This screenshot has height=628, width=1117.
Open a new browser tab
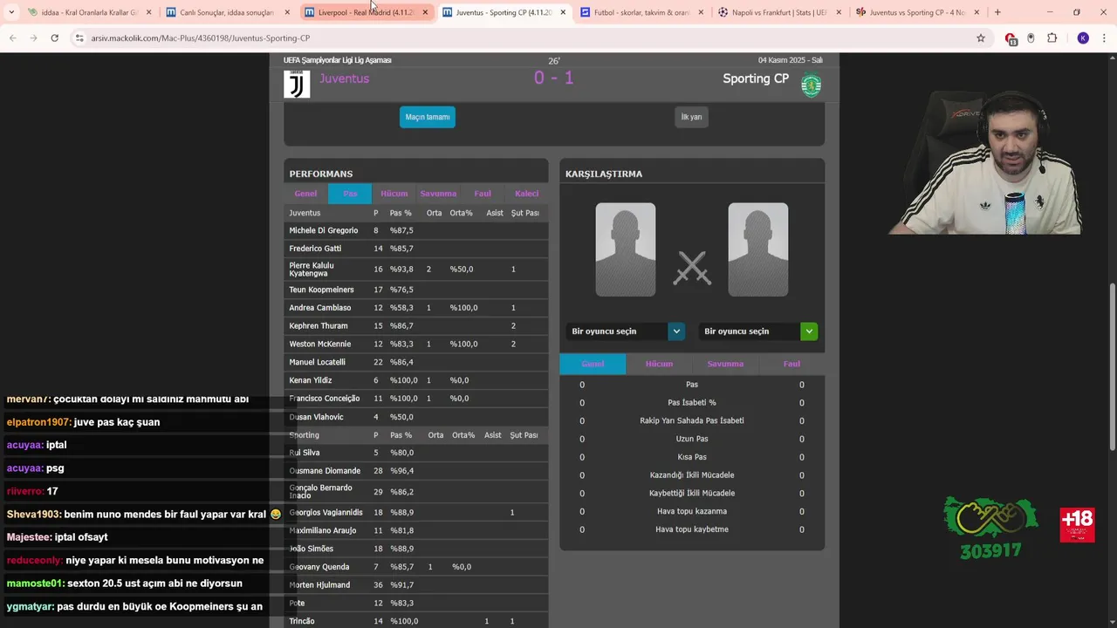[997, 12]
